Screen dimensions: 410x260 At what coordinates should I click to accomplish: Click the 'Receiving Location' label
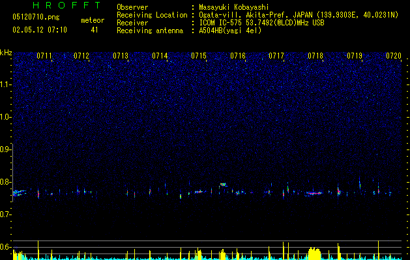152,15
